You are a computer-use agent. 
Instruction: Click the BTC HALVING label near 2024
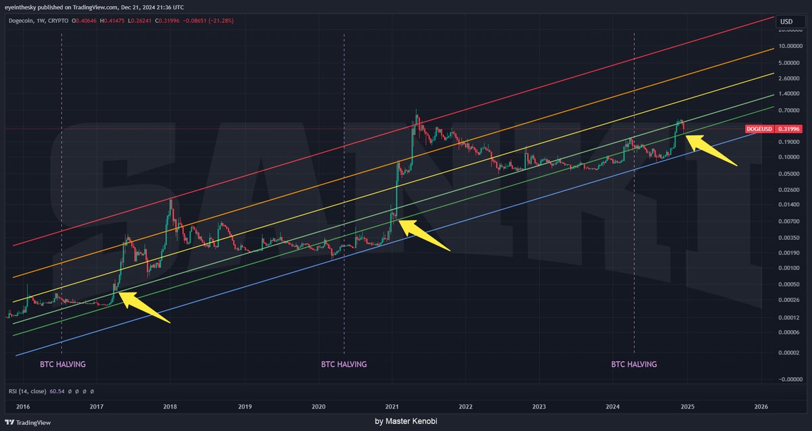pos(634,364)
